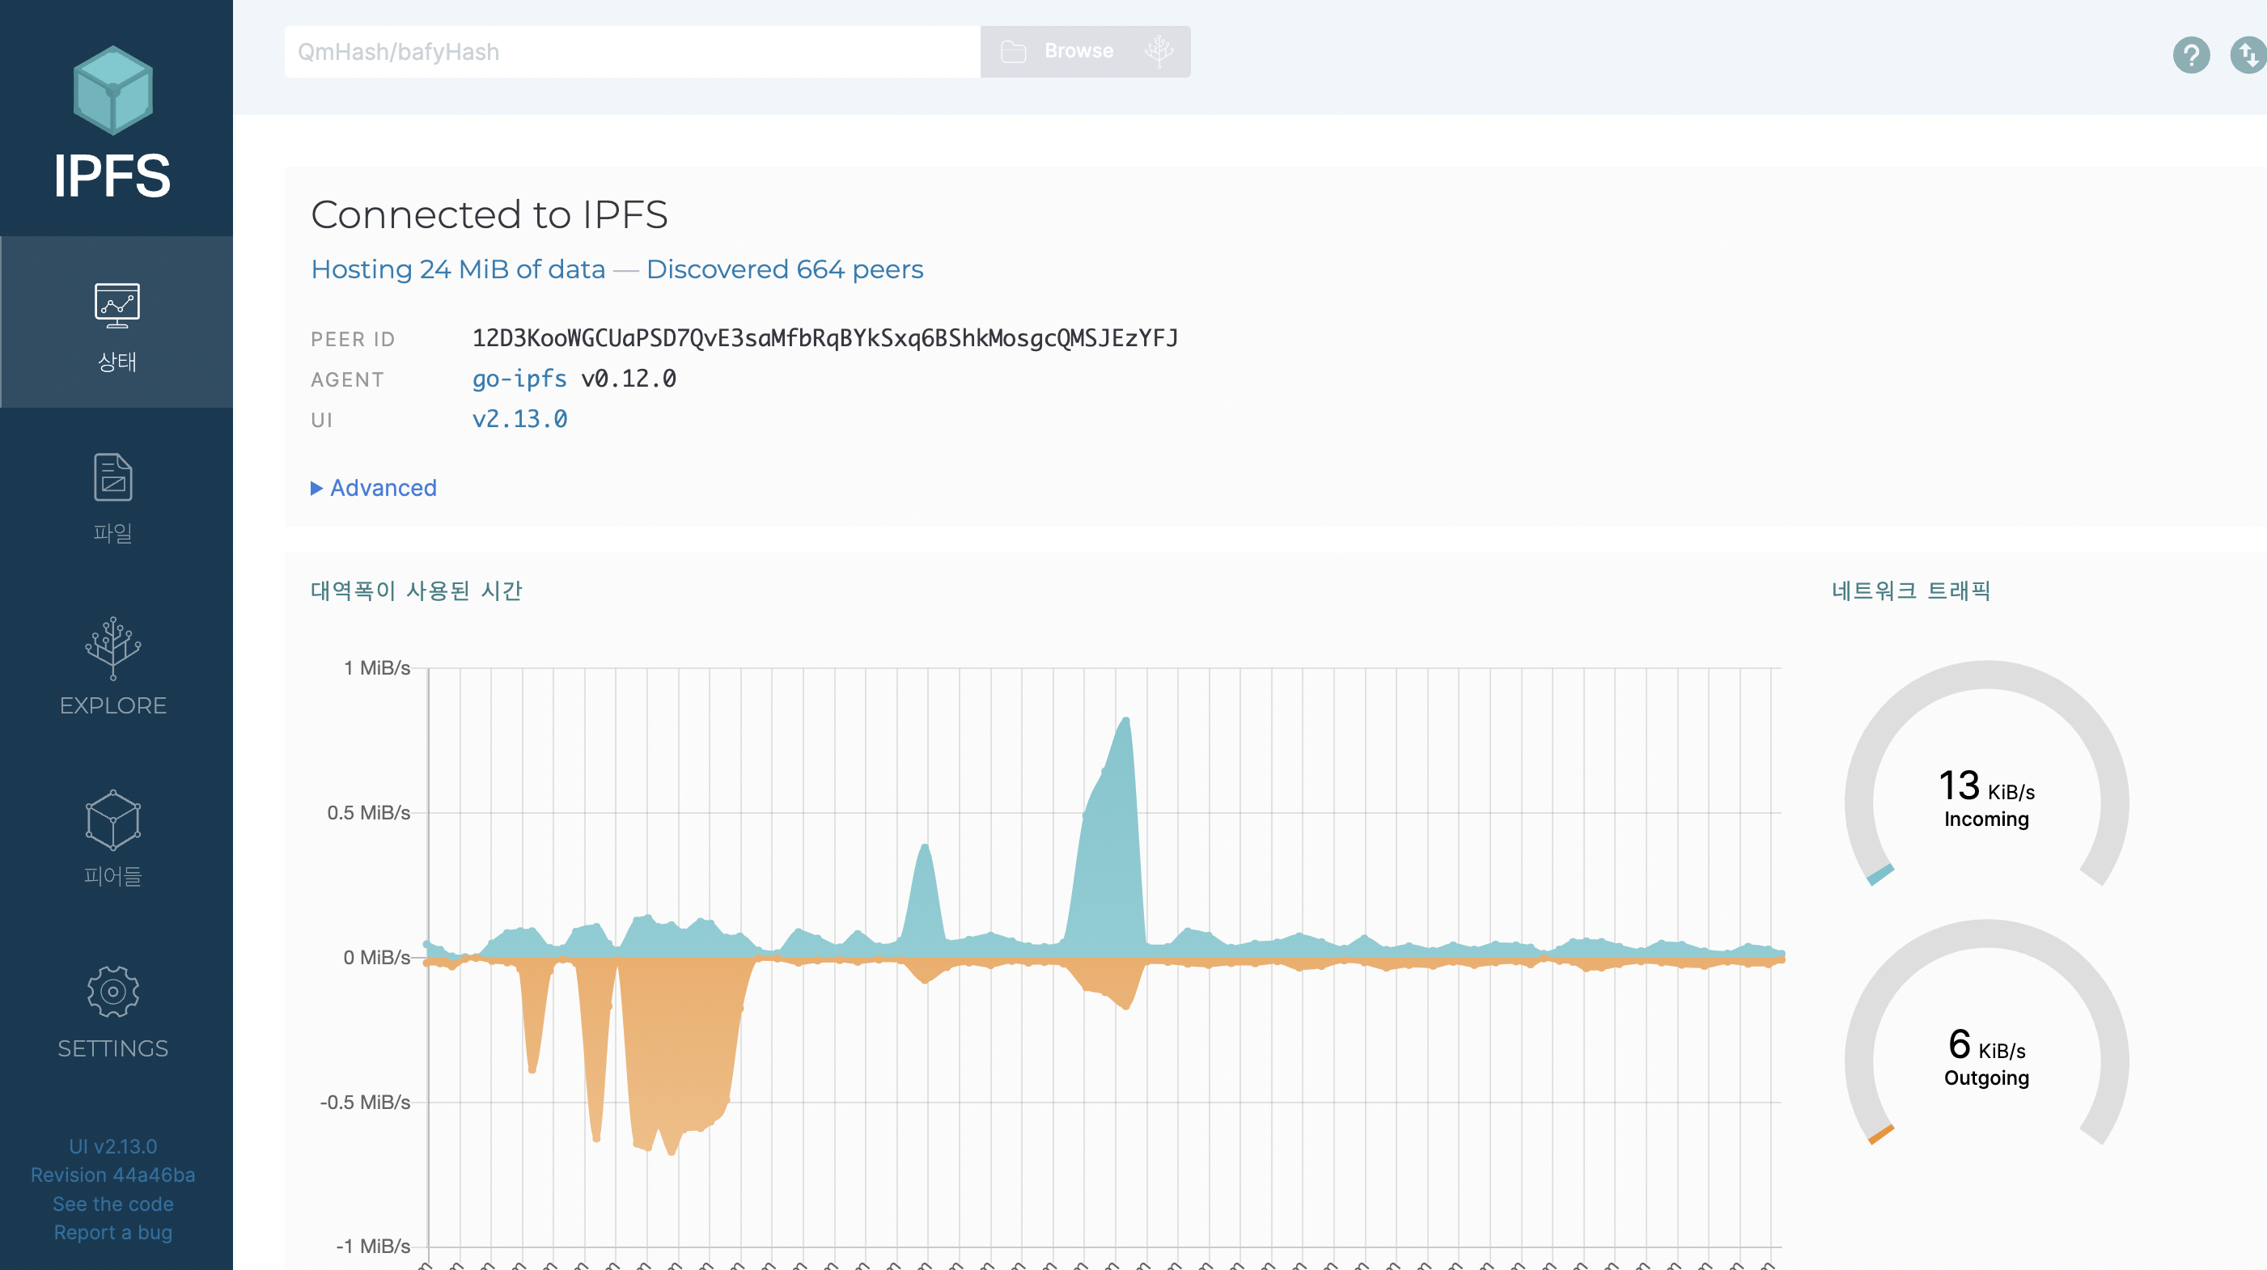The image size is (2267, 1270).
Task: Open the Revision 44a46ba link
Action: pos(112,1175)
